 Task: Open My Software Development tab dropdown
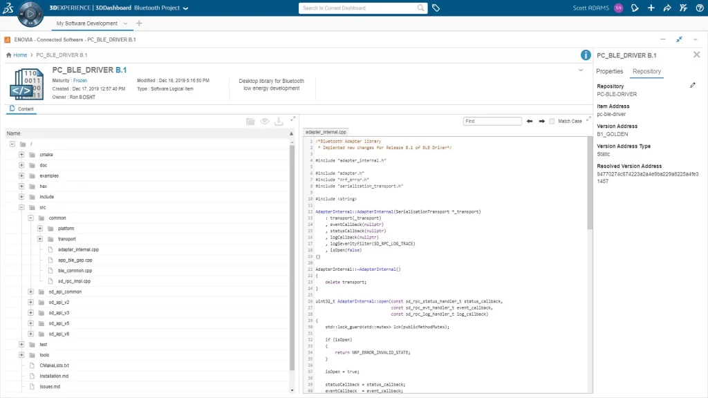point(125,23)
